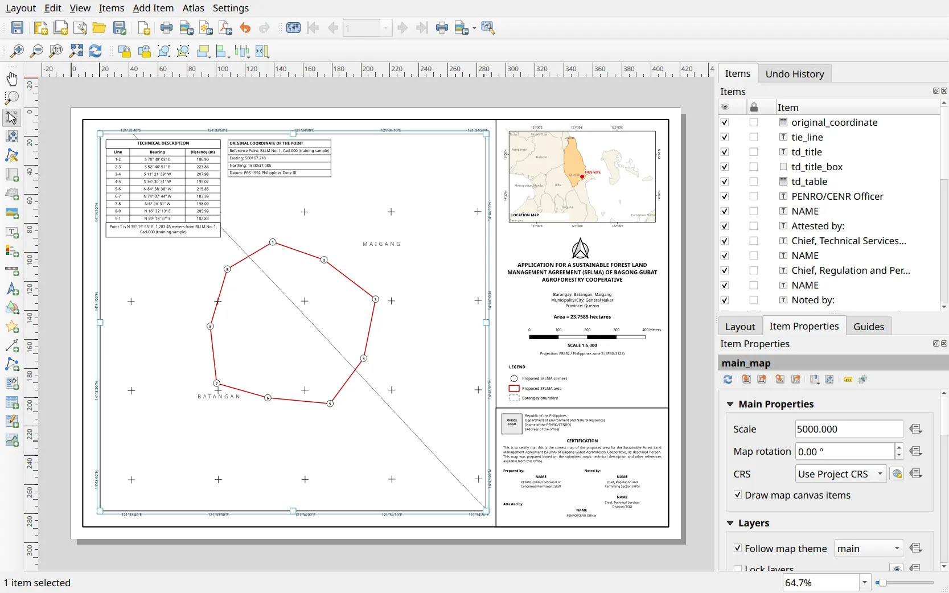Click the Save Project toolbar icon

[18, 28]
